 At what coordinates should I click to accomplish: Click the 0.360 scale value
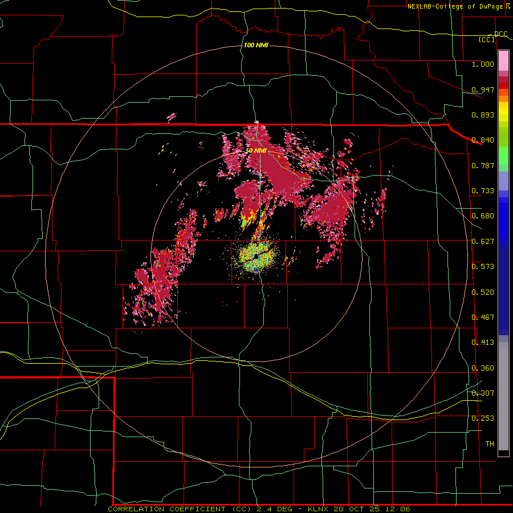tap(483, 368)
